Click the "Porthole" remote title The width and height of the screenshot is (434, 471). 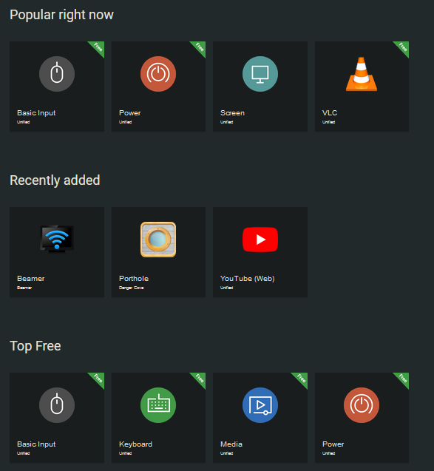tap(134, 279)
